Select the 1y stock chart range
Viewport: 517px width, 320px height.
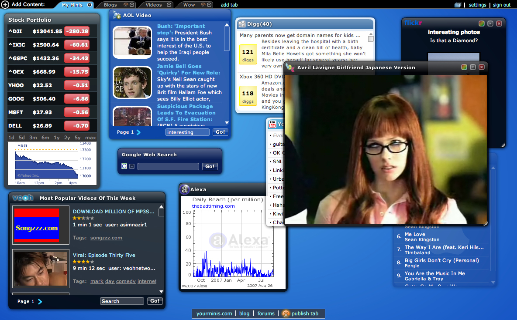(x=57, y=138)
